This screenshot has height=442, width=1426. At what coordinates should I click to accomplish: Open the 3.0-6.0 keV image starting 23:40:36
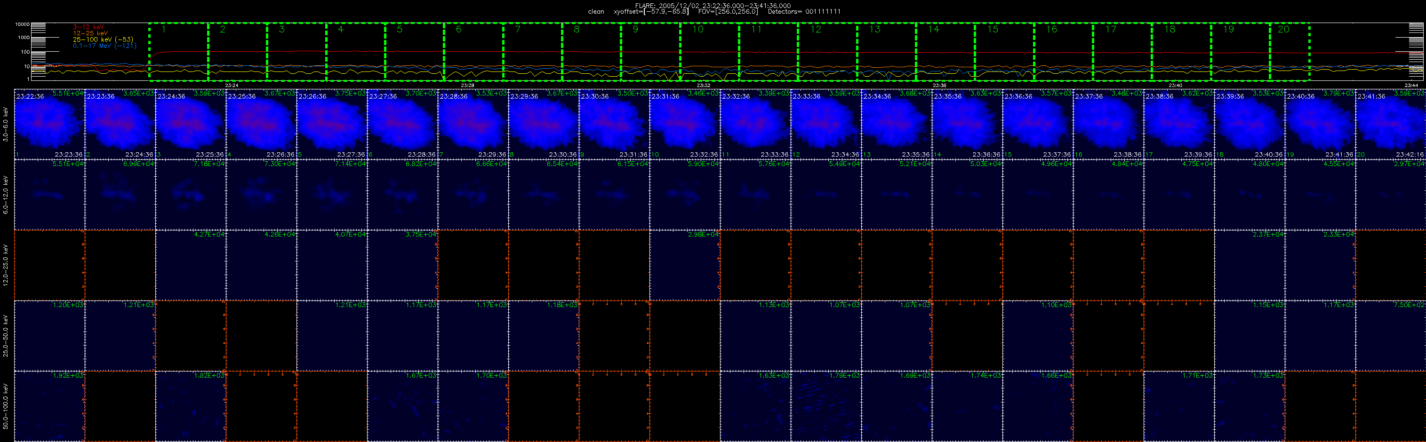pos(1320,124)
